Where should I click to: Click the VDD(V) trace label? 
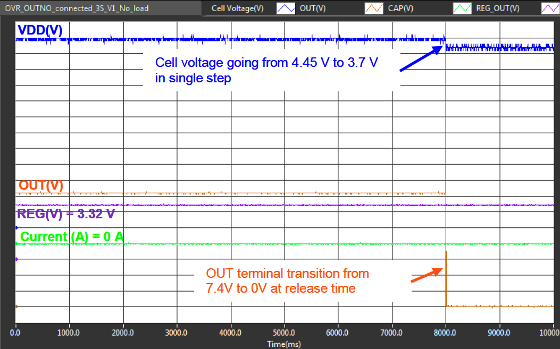click(39, 31)
